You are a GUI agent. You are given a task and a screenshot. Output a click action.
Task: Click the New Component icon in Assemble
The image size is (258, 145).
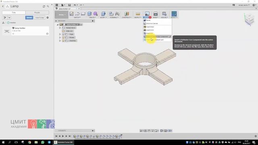tap(111, 14)
